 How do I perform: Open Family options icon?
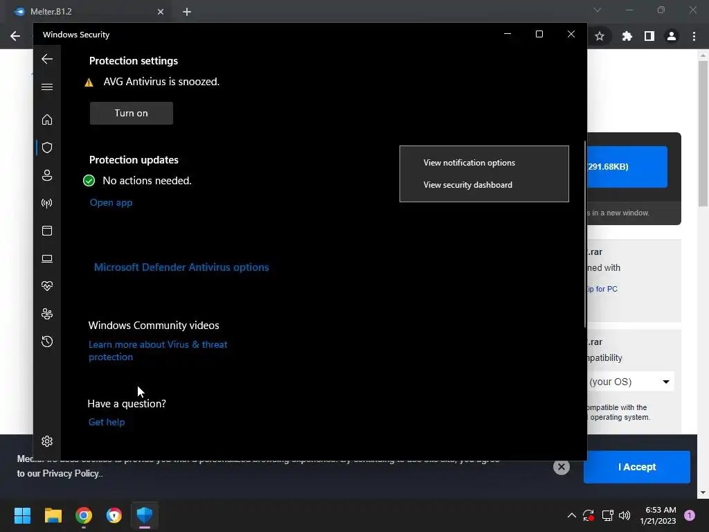(x=47, y=314)
